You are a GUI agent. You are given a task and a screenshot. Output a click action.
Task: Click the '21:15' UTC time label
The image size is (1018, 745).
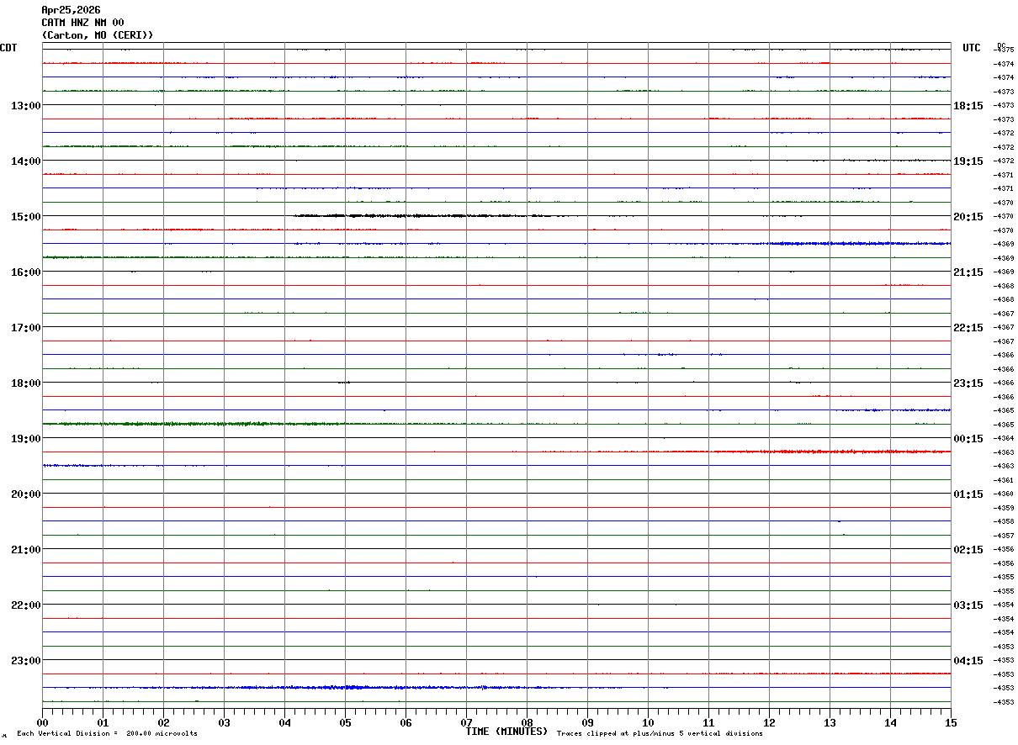coord(968,272)
